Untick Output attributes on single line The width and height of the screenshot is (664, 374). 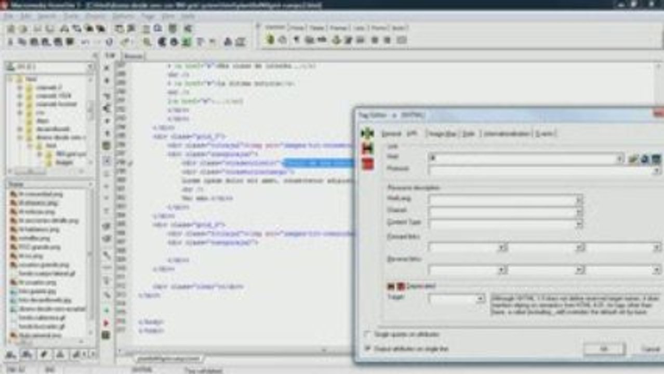coord(368,349)
